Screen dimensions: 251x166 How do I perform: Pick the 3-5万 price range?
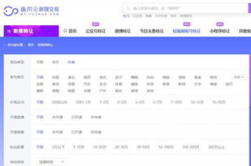tap(140, 102)
